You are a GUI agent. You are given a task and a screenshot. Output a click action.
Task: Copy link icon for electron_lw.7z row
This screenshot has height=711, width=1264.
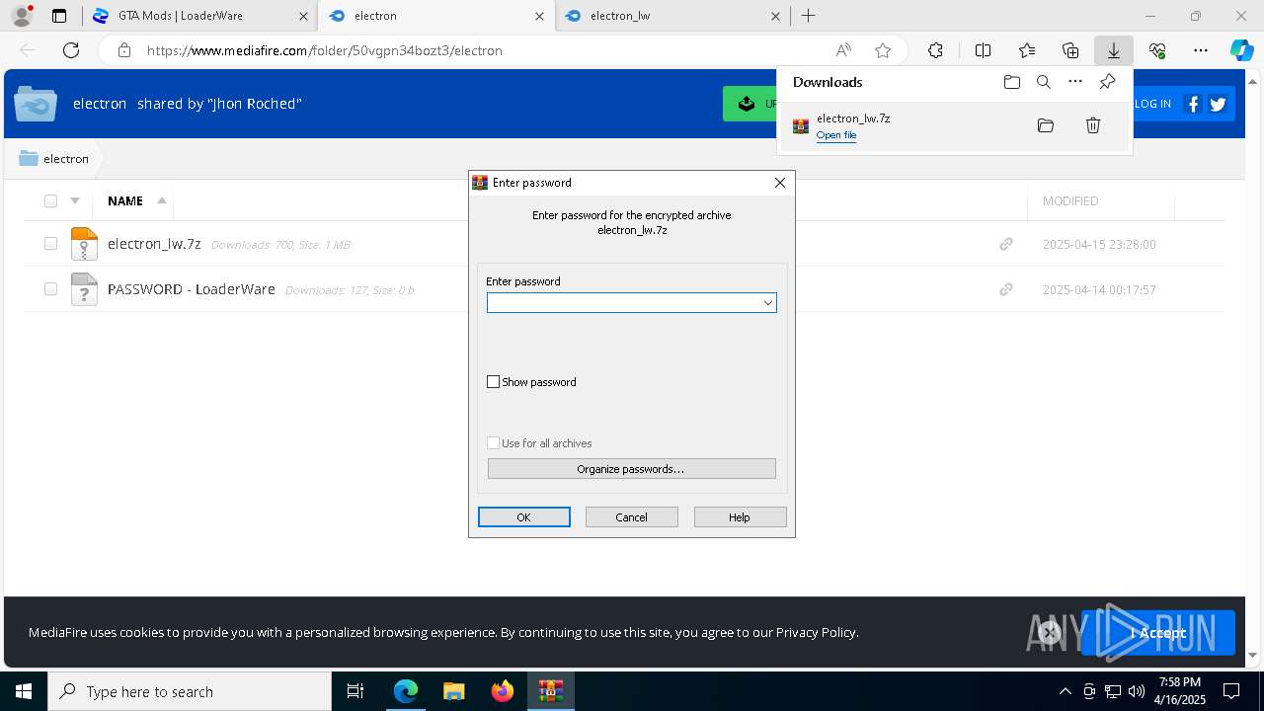pos(1006,244)
